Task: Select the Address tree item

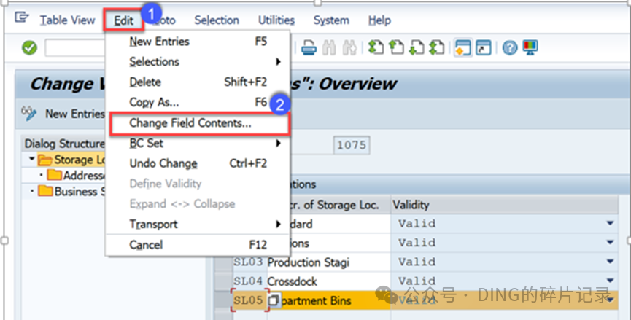Action: (84, 176)
